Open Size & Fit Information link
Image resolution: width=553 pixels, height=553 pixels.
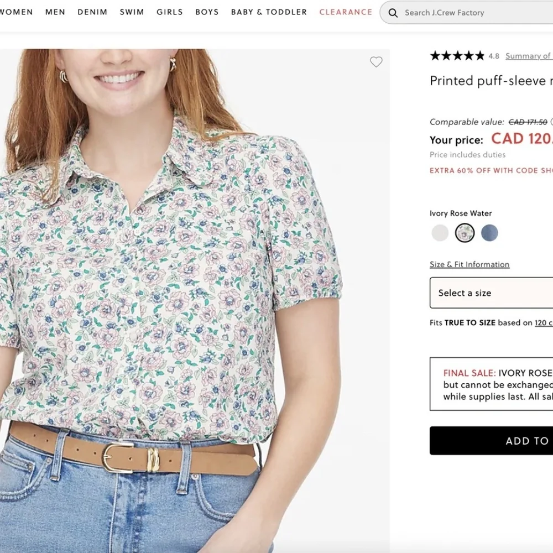(469, 264)
